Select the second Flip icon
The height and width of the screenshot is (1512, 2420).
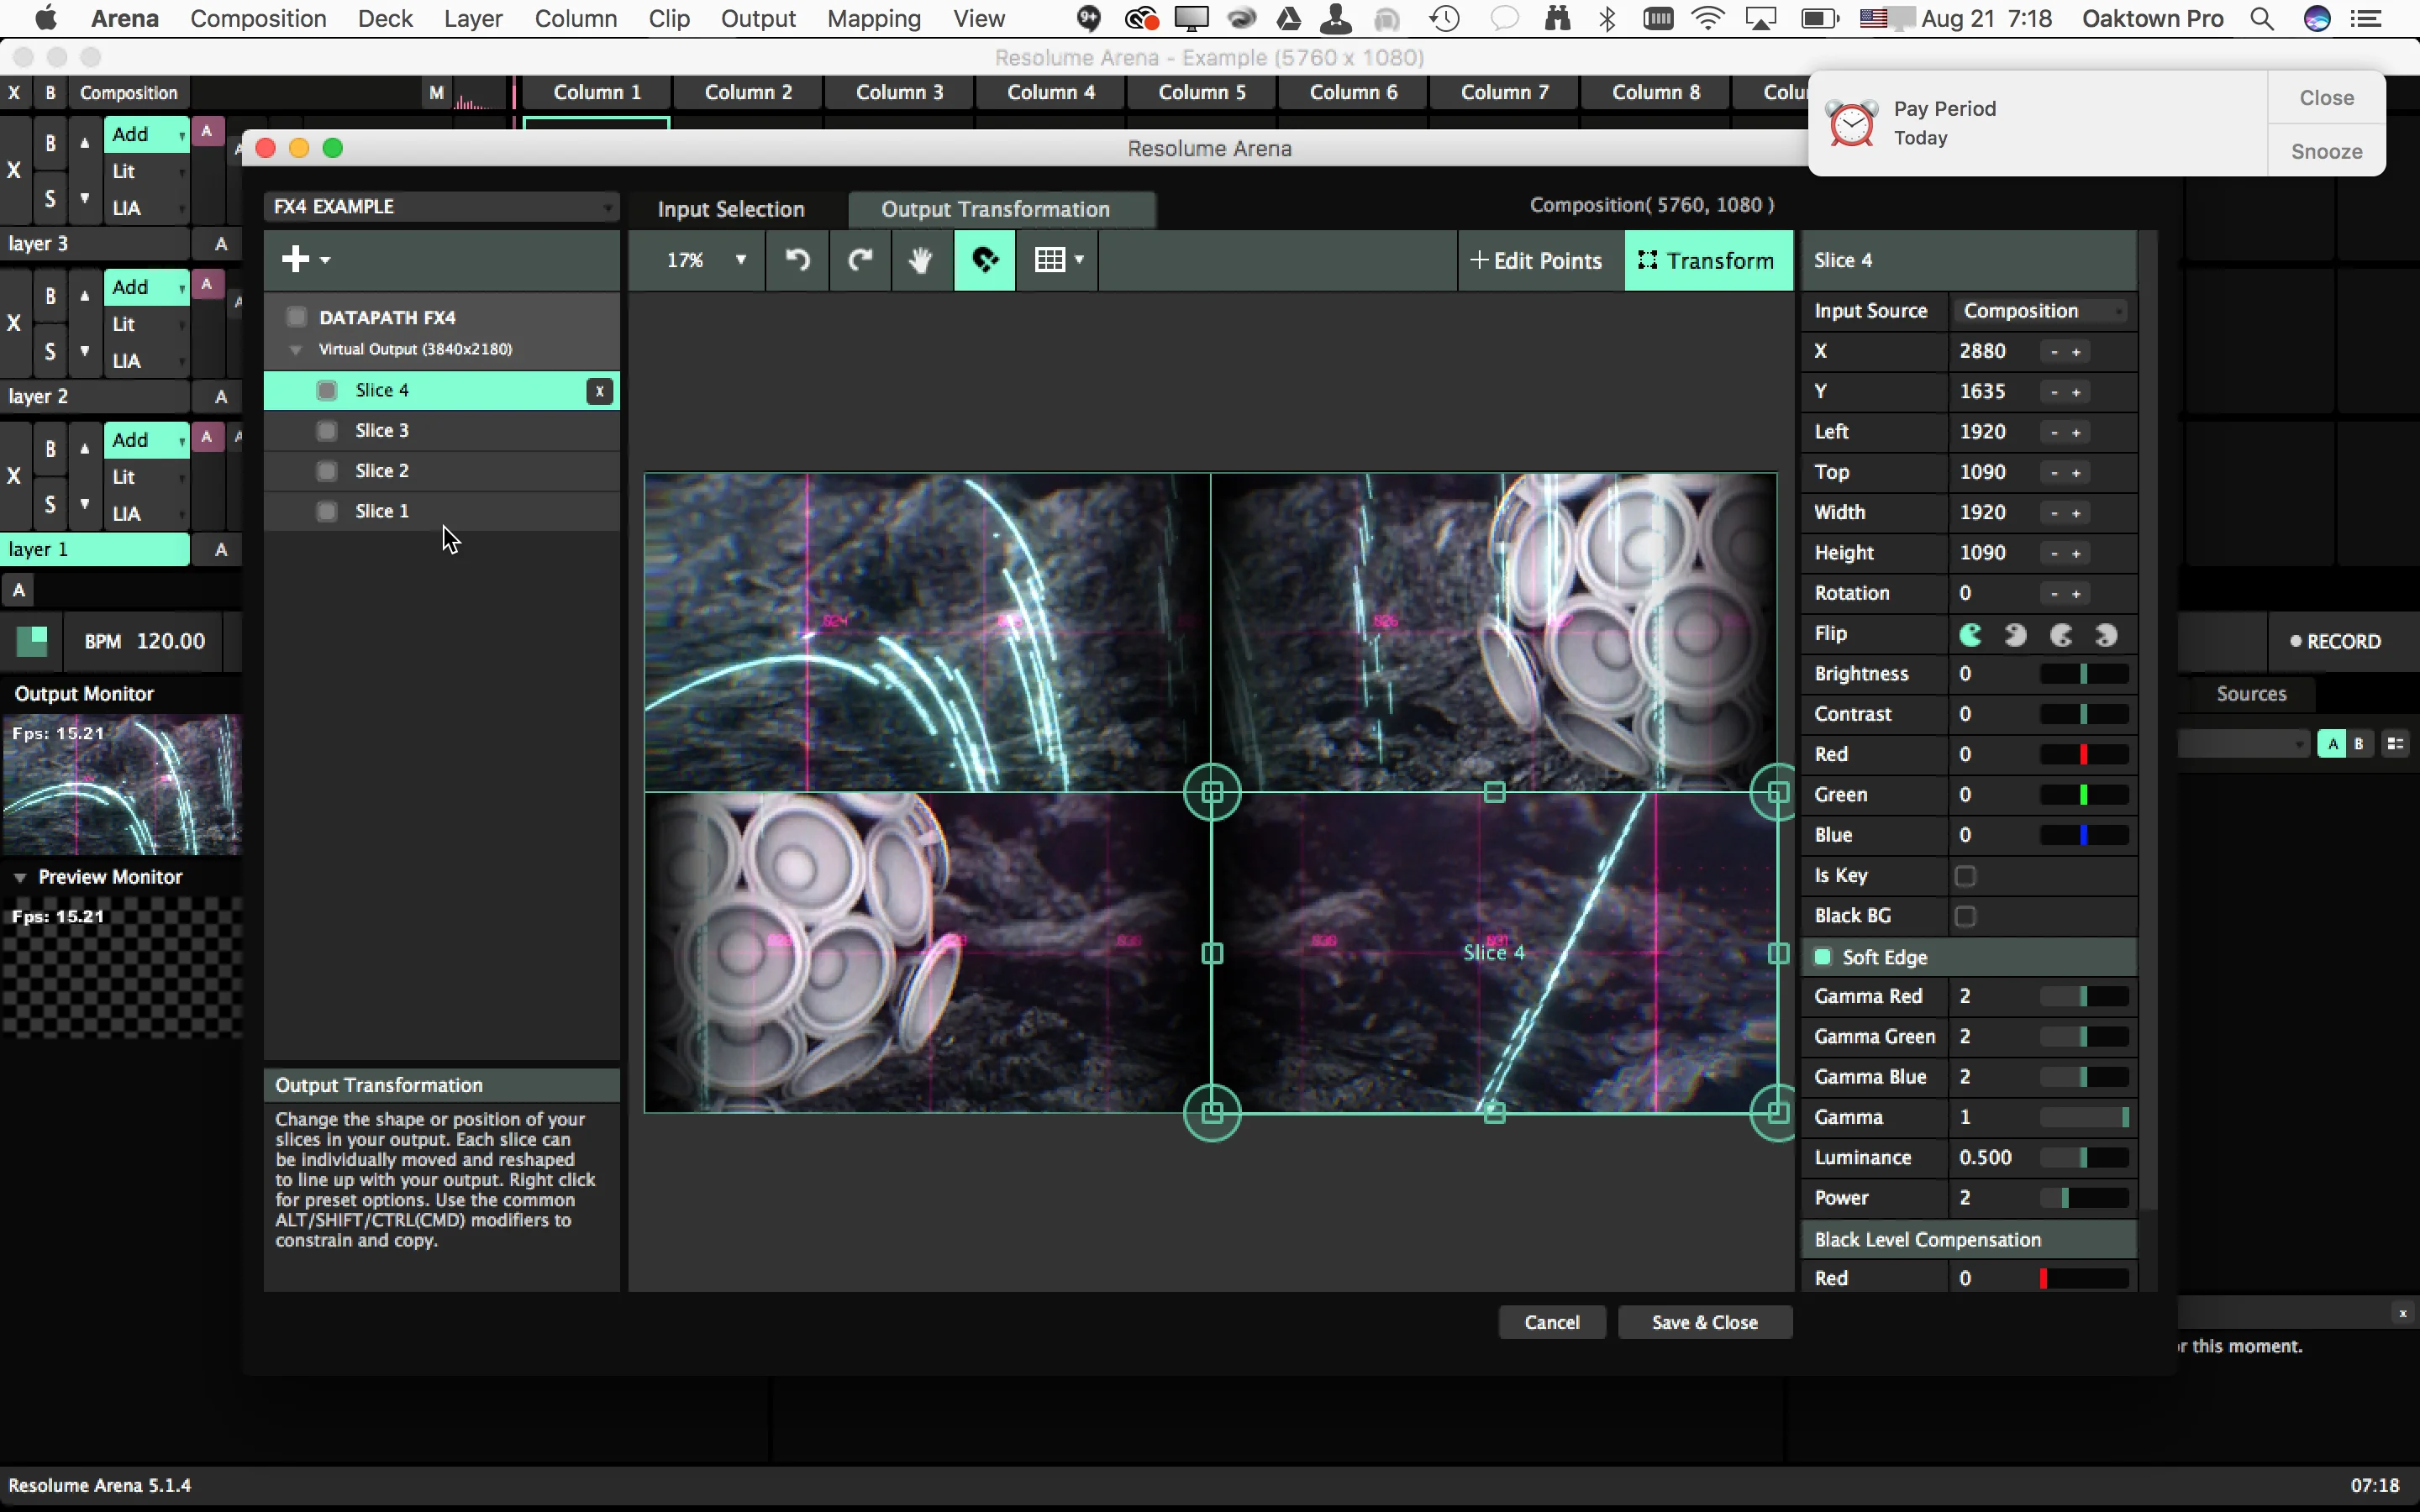[2015, 634]
